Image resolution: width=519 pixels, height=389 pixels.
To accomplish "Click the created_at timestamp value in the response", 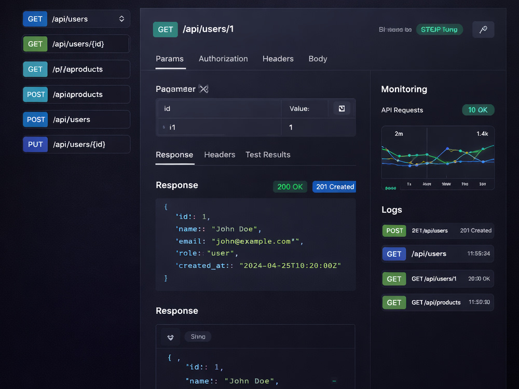I will [290, 266].
